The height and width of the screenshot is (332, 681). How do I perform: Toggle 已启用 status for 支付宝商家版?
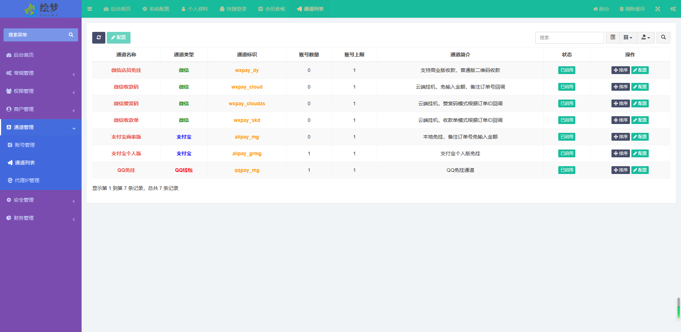tap(567, 137)
